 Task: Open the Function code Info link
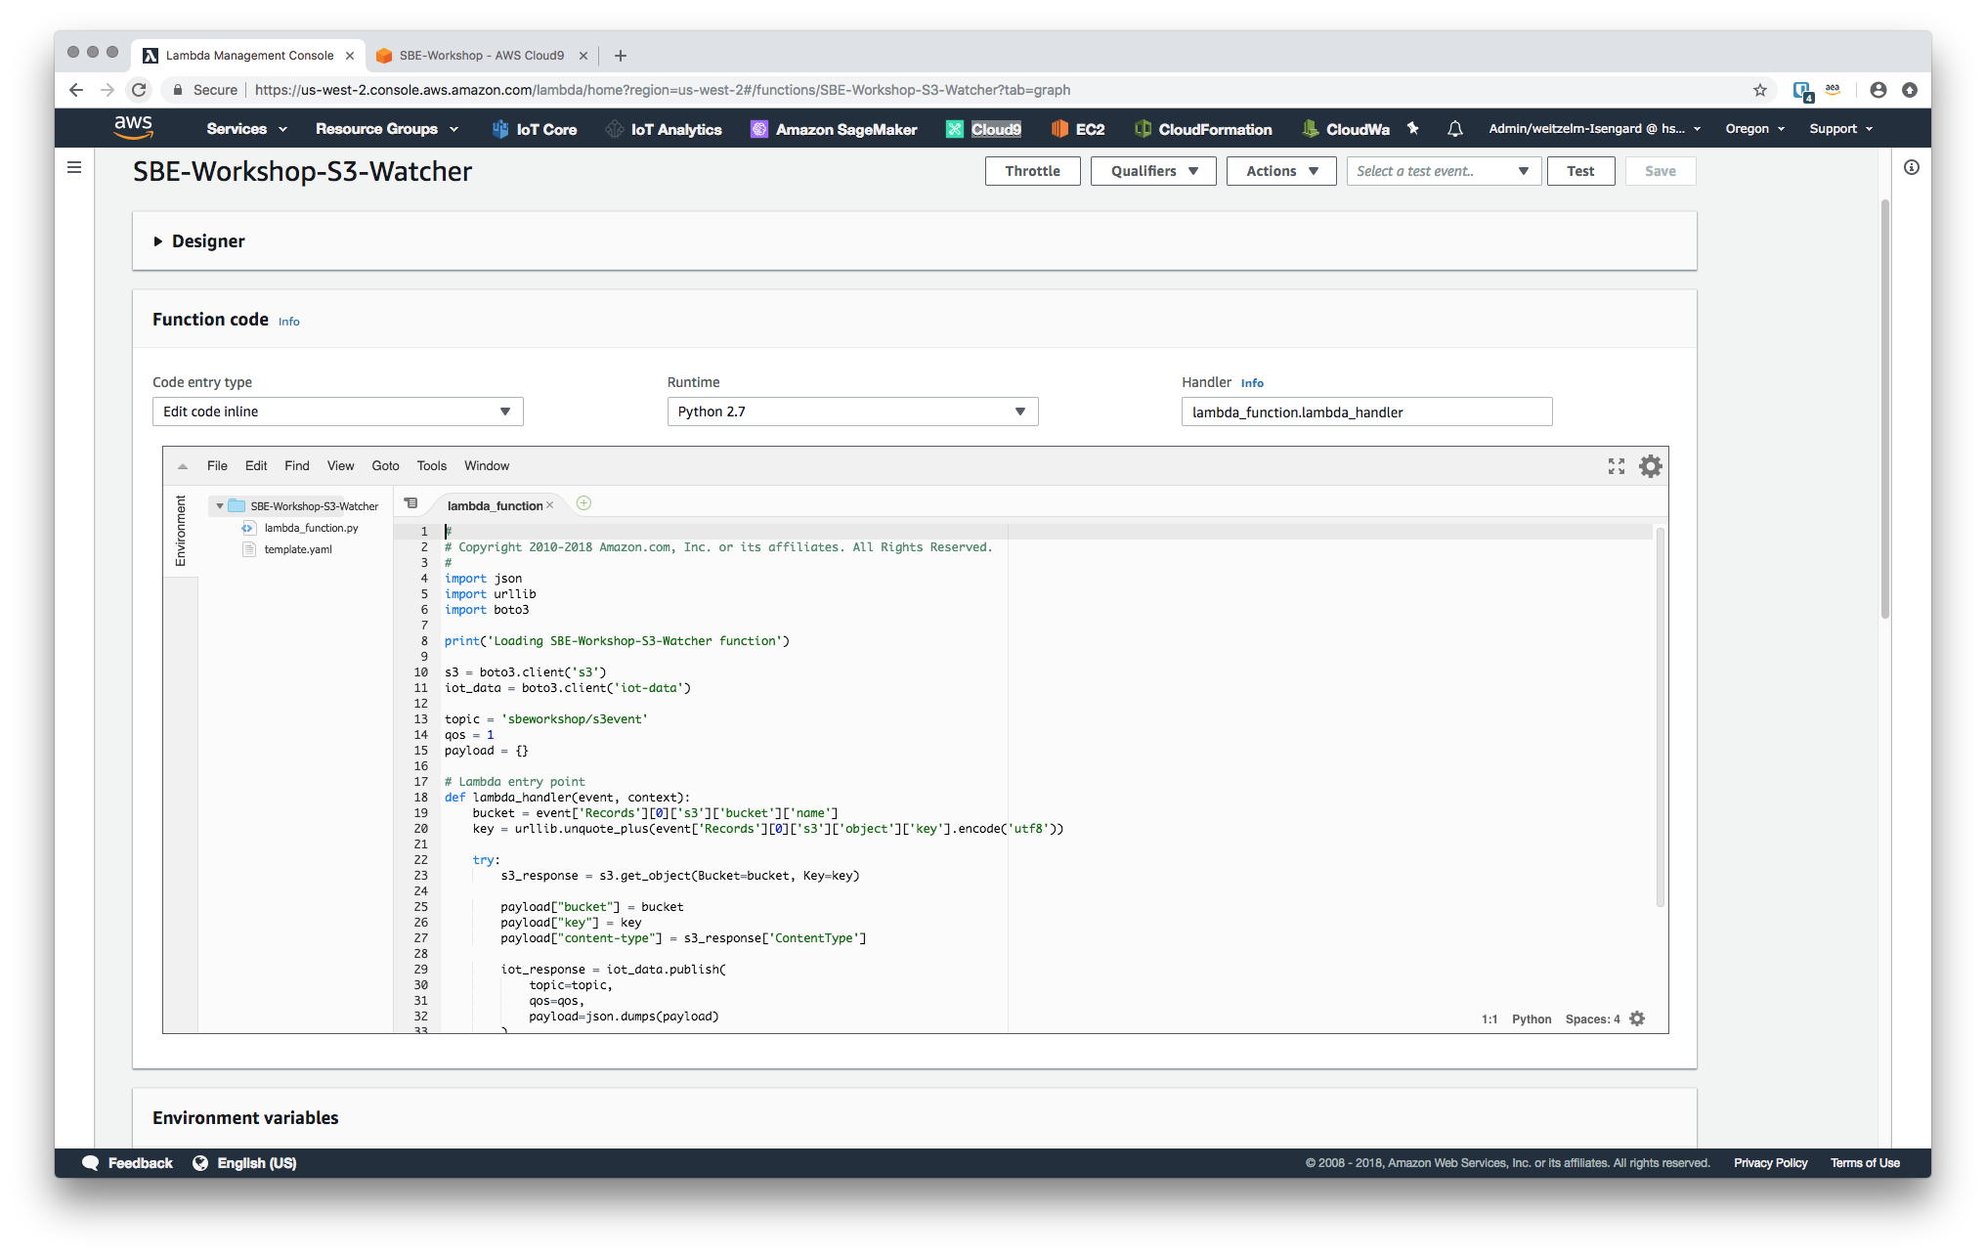pyautogui.click(x=289, y=322)
